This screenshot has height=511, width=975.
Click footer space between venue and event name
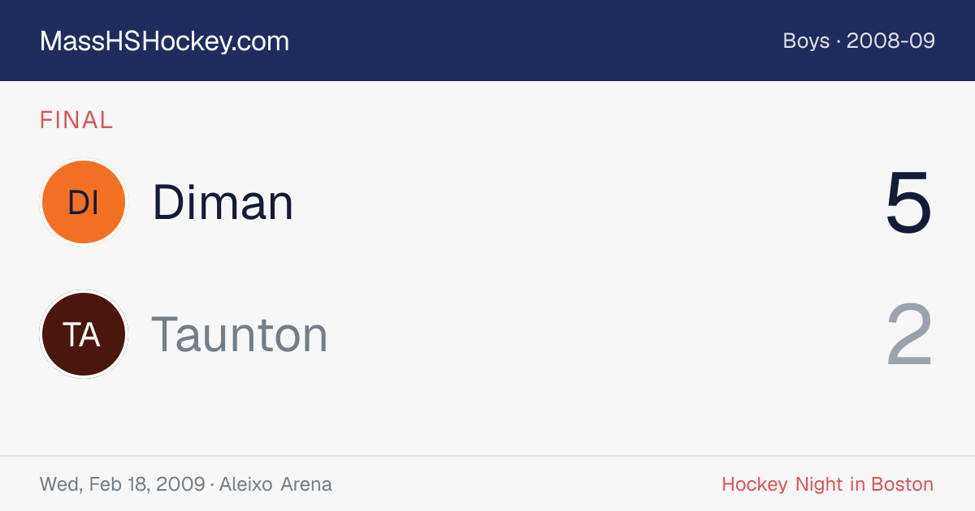pos(526,485)
